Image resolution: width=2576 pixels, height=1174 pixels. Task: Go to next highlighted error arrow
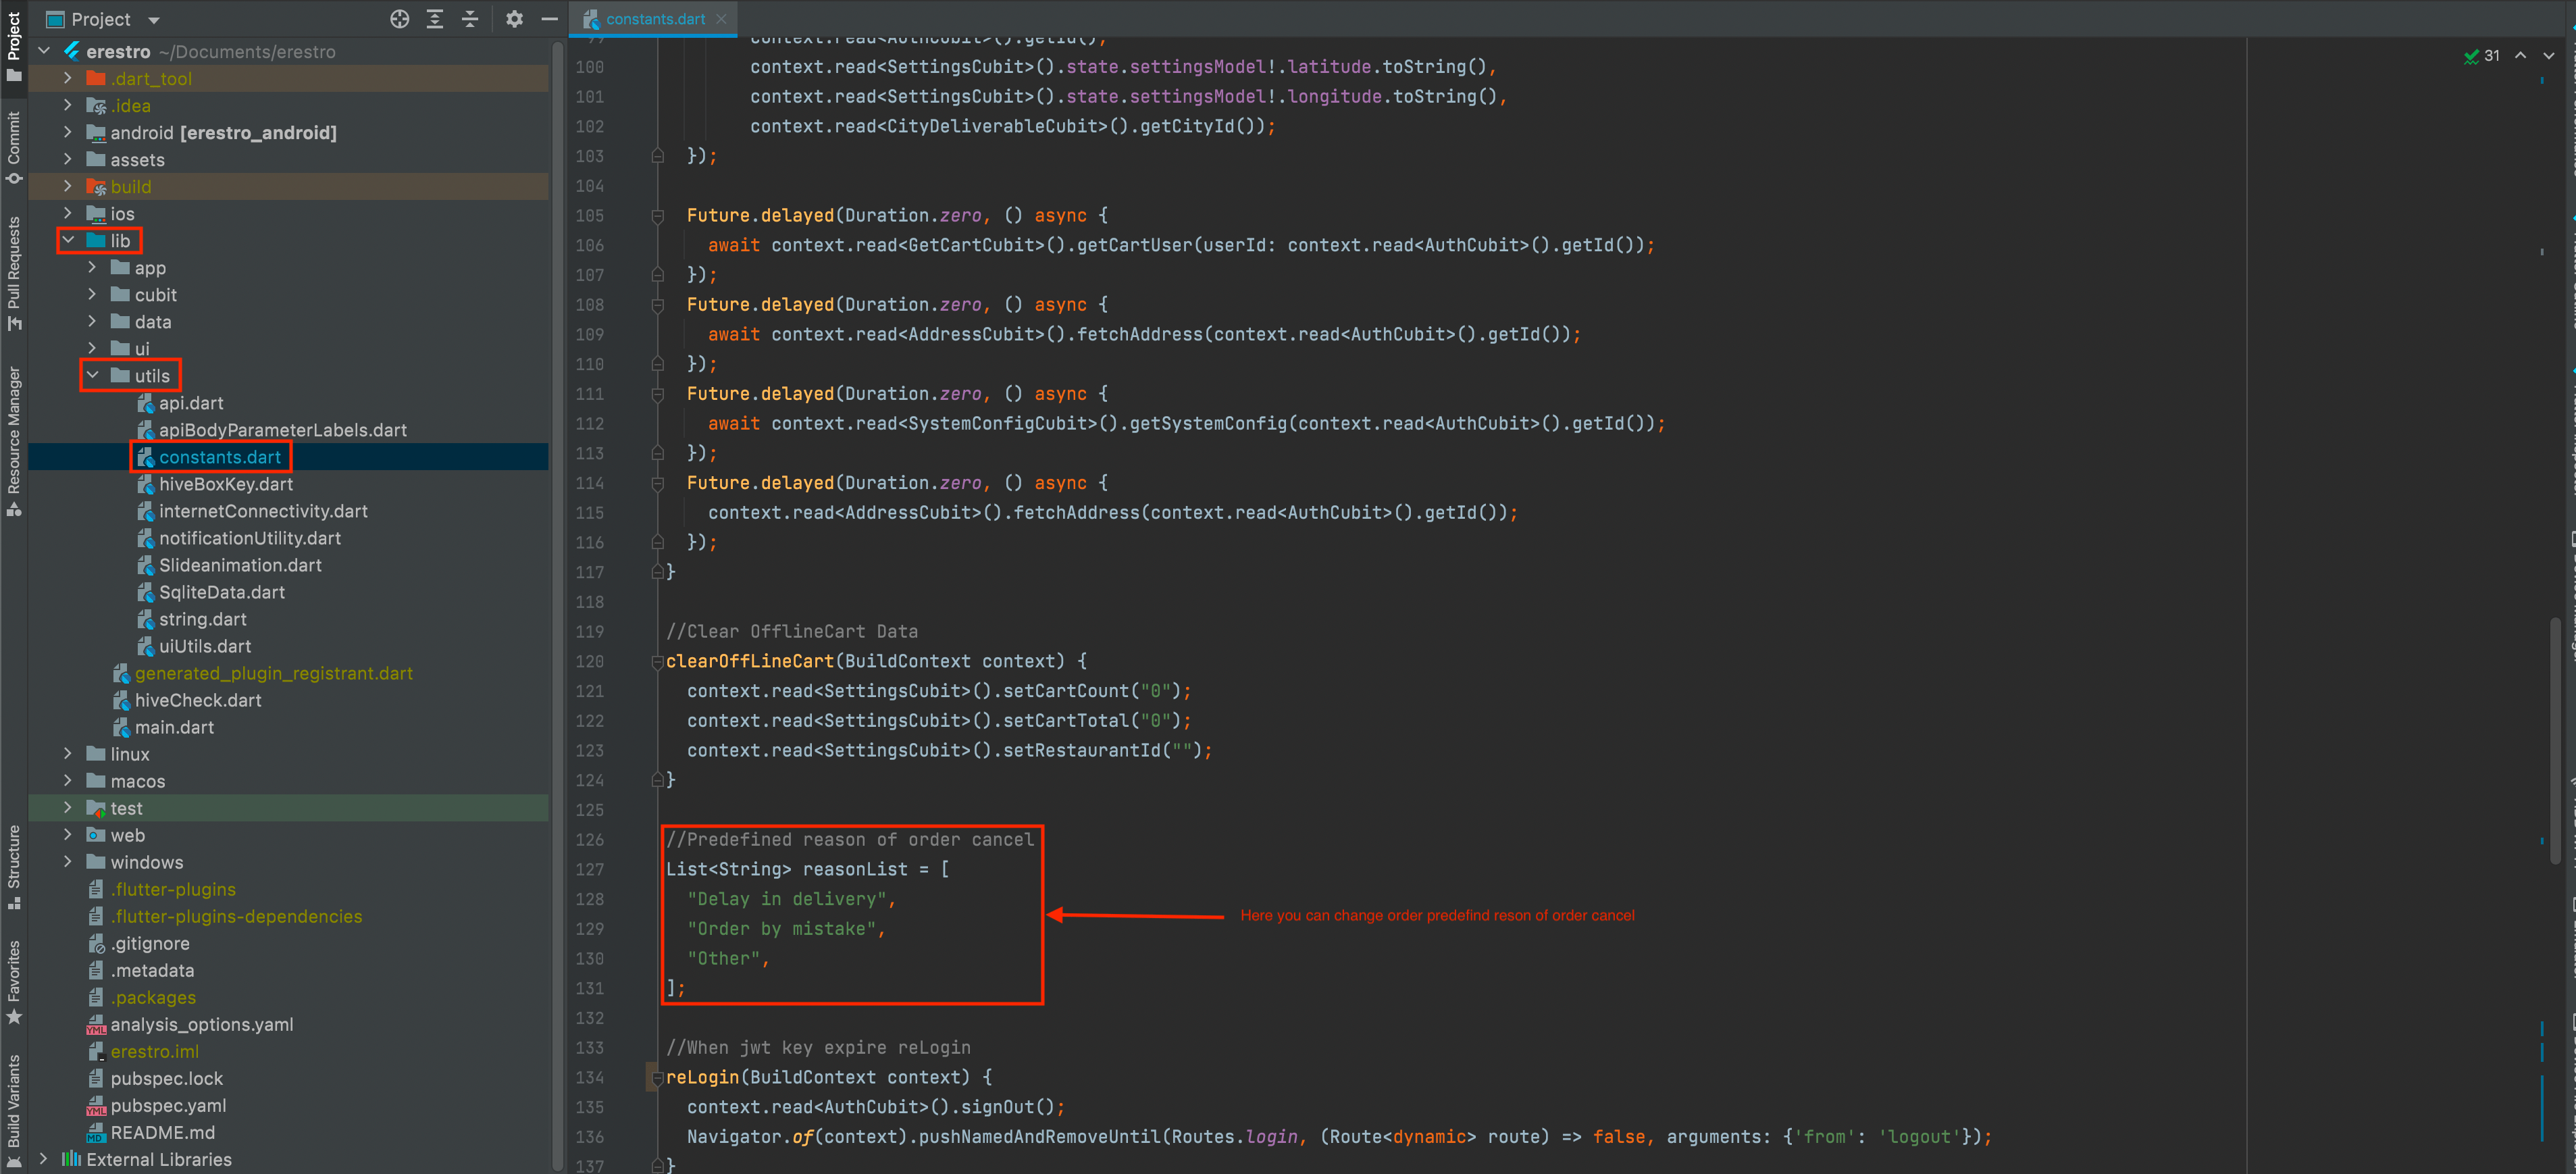point(2549,56)
